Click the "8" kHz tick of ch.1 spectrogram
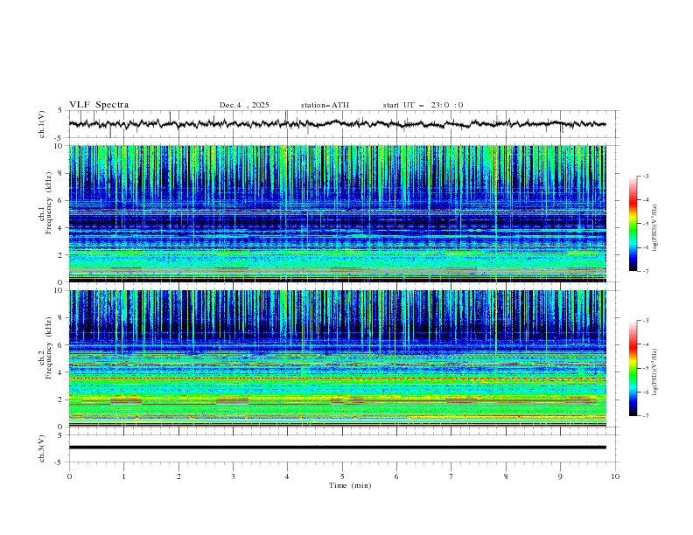 [61, 173]
